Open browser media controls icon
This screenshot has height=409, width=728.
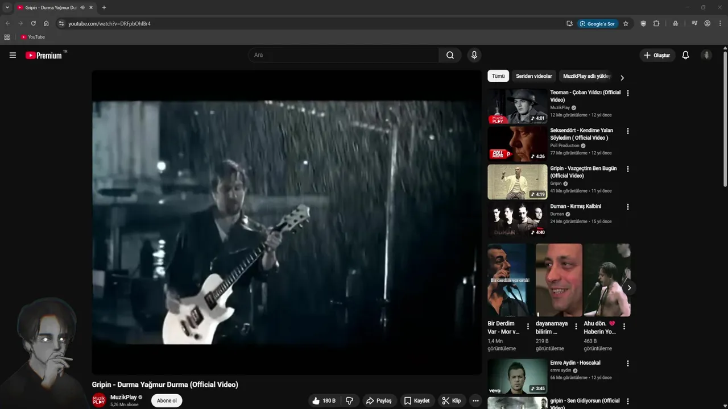(x=694, y=23)
